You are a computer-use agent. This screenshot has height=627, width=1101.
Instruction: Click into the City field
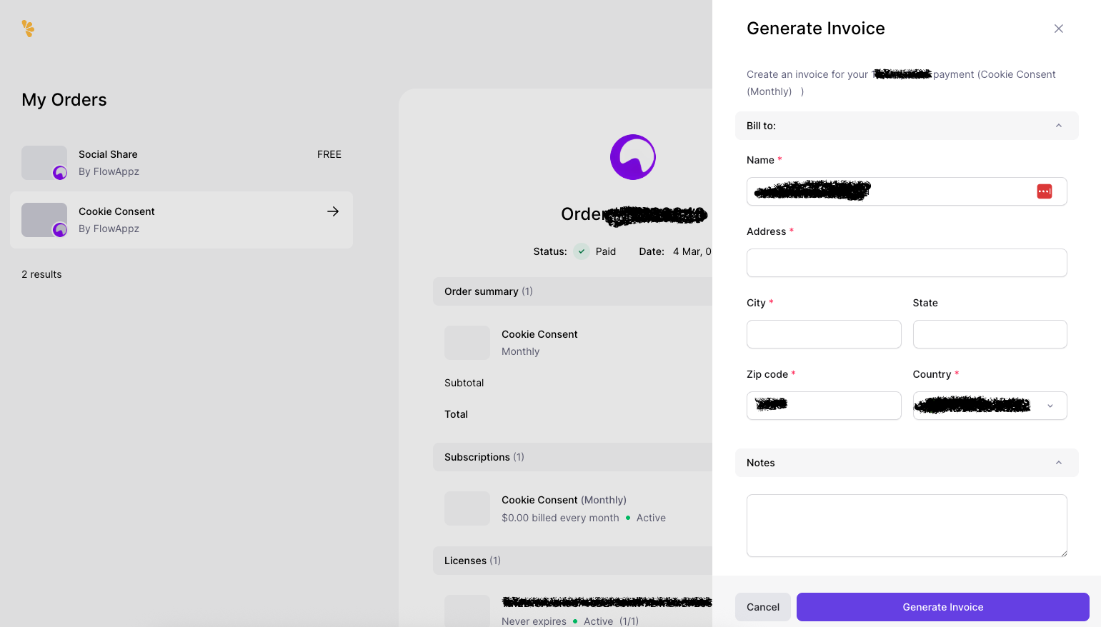click(823, 334)
